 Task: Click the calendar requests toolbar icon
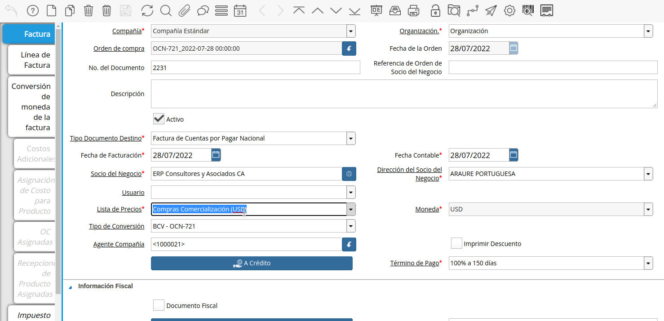click(240, 10)
